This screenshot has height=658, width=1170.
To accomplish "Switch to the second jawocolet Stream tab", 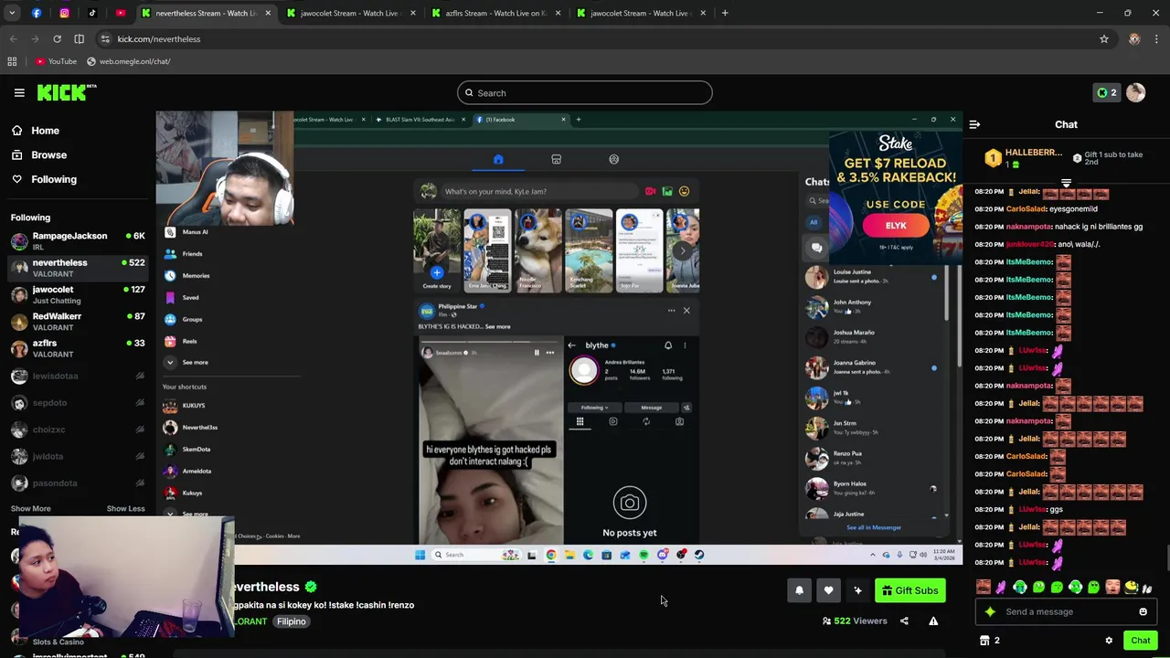I will pos(351,13).
